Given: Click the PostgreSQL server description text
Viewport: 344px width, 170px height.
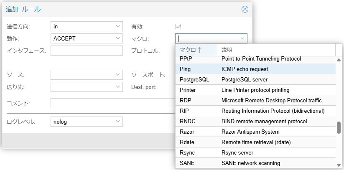Looking at the screenshot, I should 245,79.
